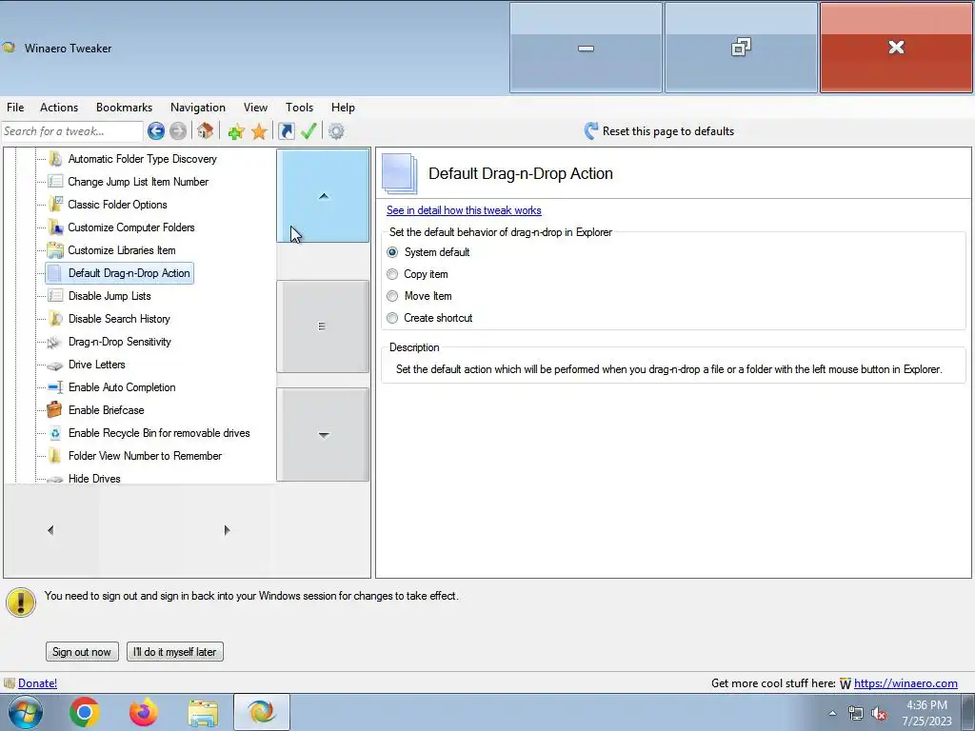The height and width of the screenshot is (731, 975).
Task: Click the green checkmark toolbar icon
Action: (x=308, y=131)
